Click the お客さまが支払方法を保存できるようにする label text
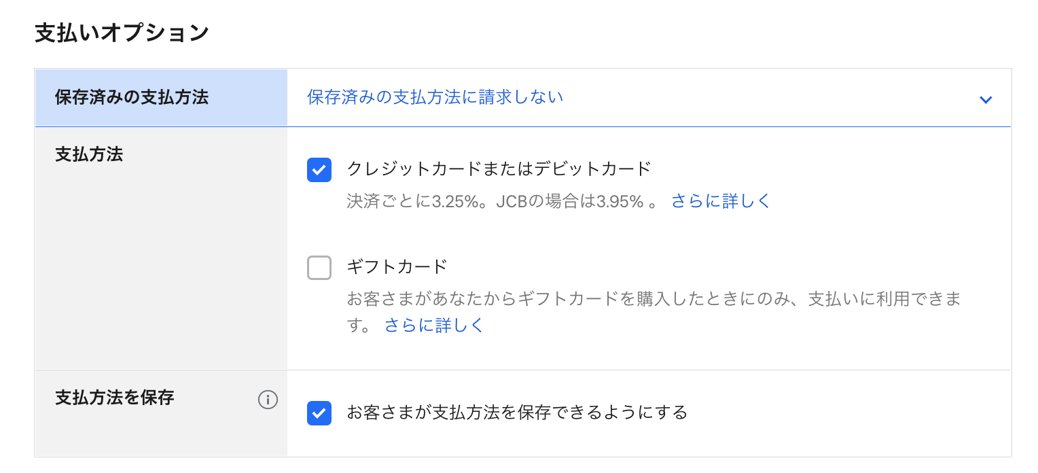The image size is (1038, 473). [517, 412]
